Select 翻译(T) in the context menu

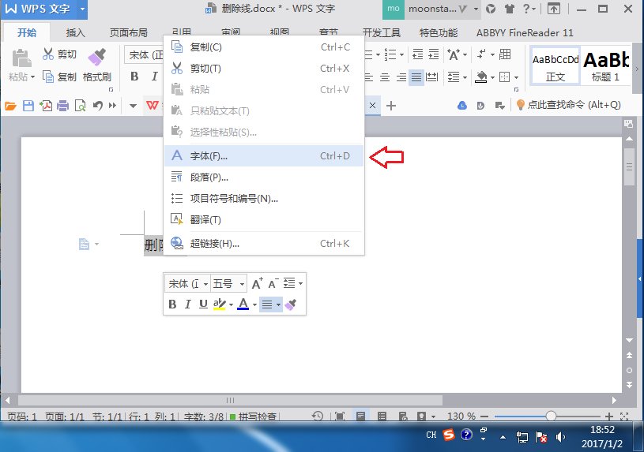tap(264, 220)
